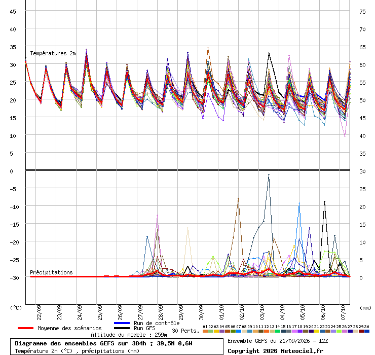
Task: Click the dark red perturbation 29 swatch
Action: 361,331
